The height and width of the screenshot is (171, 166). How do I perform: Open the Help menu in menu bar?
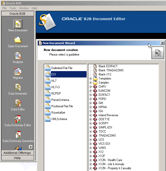click(34, 8)
